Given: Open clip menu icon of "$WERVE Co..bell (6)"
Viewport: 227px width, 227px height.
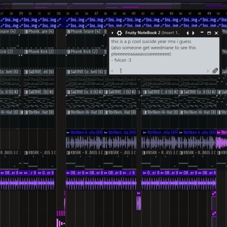Looking at the screenshot, I should pyautogui.click(x=68, y=72).
